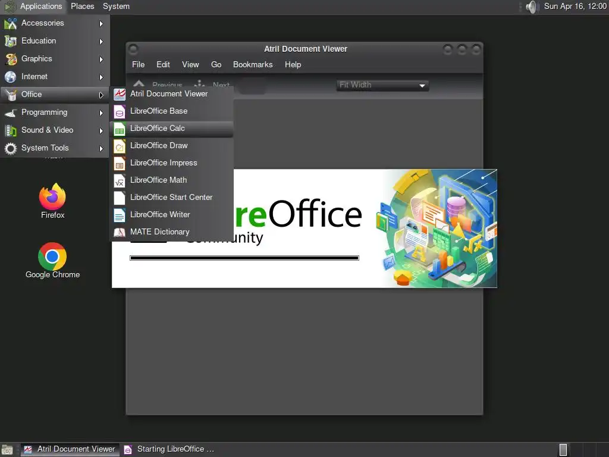Click the LibreOffice Base database icon
The width and height of the screenshot is (609, 457).
pos(120,111)
